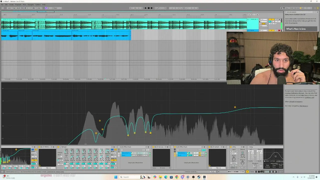Click the transport Stop button
320x180 pixels.
coord(148,8)
